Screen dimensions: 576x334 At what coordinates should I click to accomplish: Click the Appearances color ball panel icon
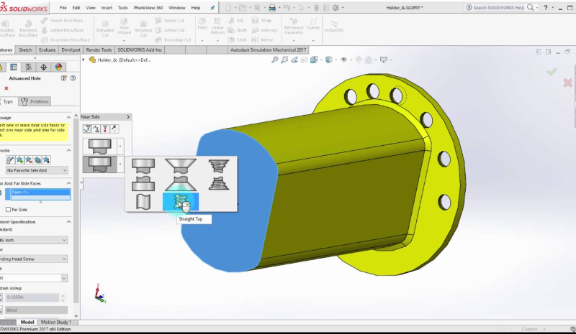pos(59,67)
